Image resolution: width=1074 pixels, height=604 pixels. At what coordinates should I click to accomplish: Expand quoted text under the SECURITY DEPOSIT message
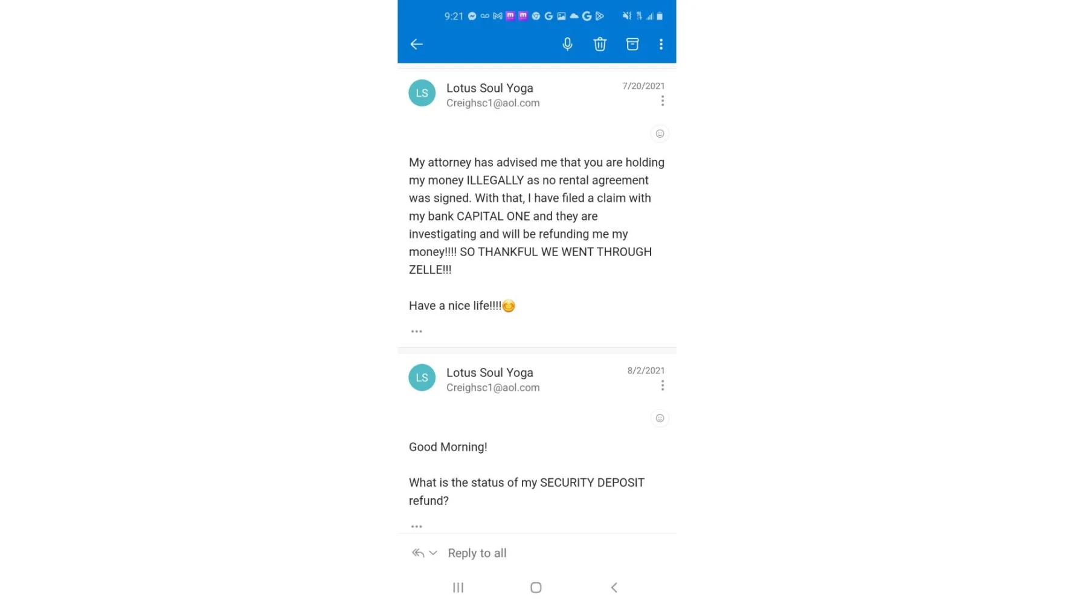click(x=416, y=526)
